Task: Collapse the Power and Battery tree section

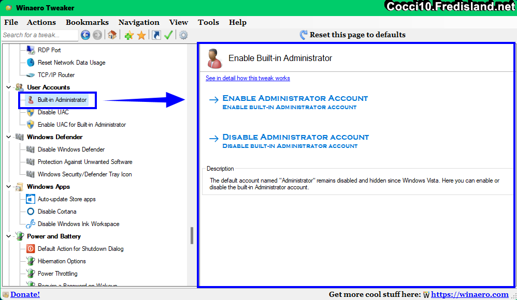Action: pos(9,236)
